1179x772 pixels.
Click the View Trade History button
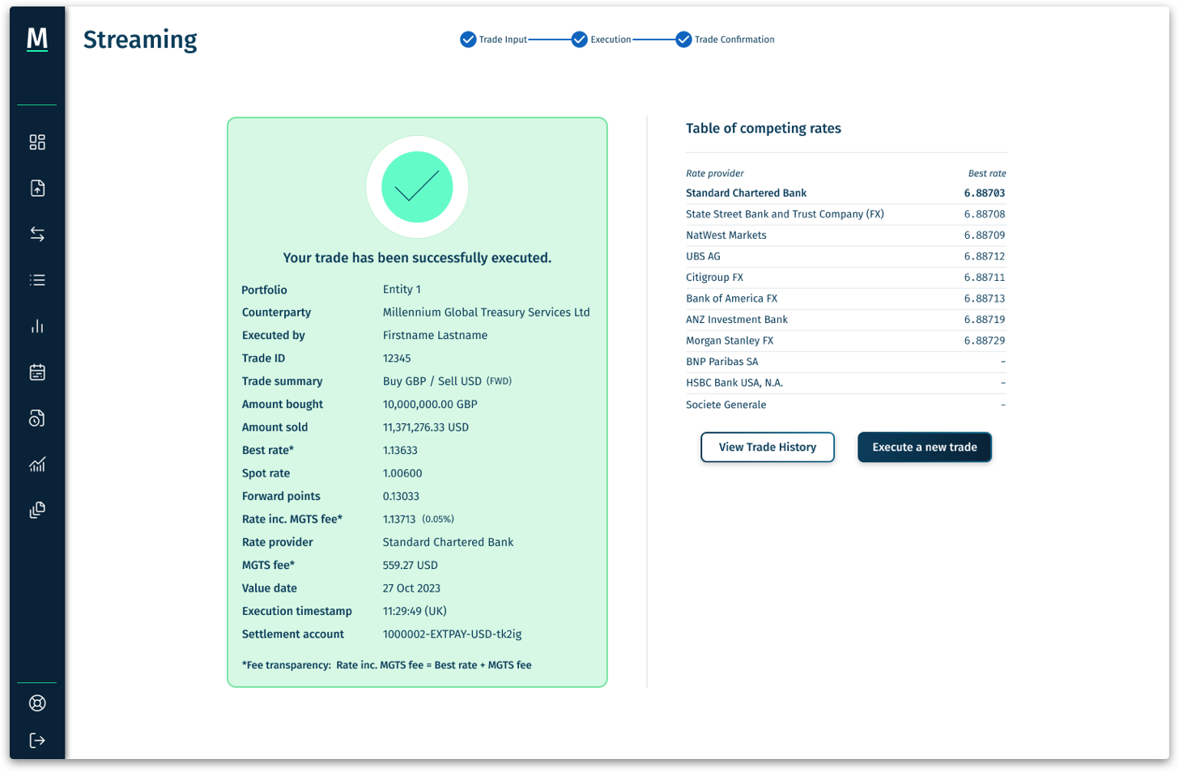(767, 447)
